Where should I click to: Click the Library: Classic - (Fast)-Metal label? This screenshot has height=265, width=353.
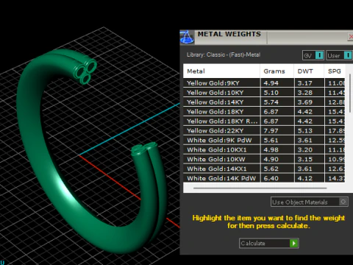click(x=224, y=54)
